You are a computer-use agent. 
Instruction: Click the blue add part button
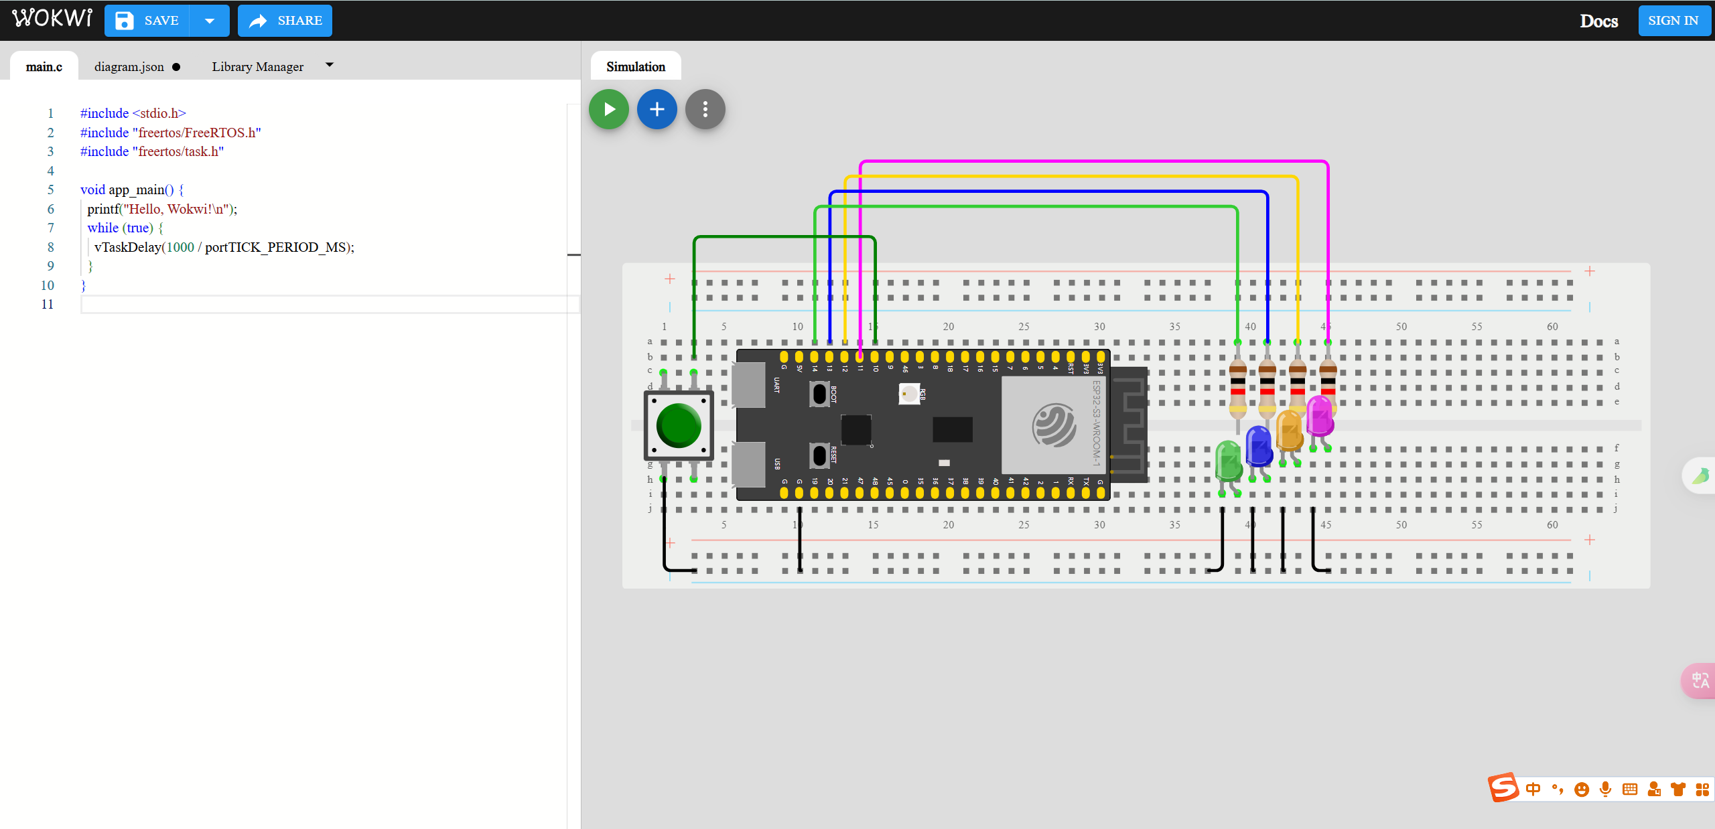657,109
